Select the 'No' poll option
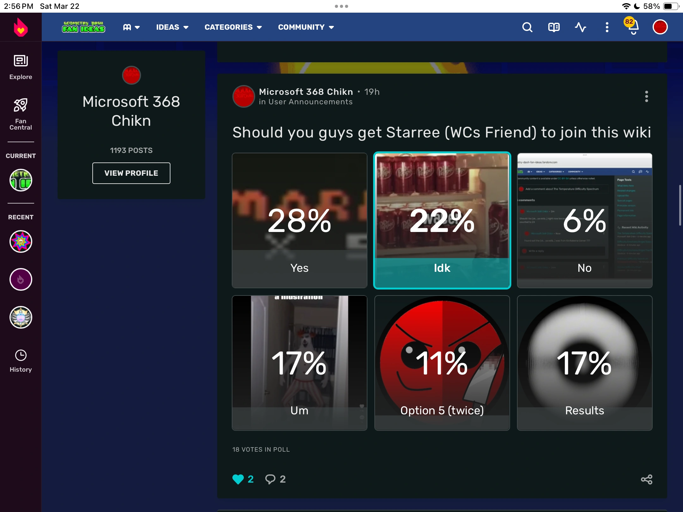 click(584, 220)
